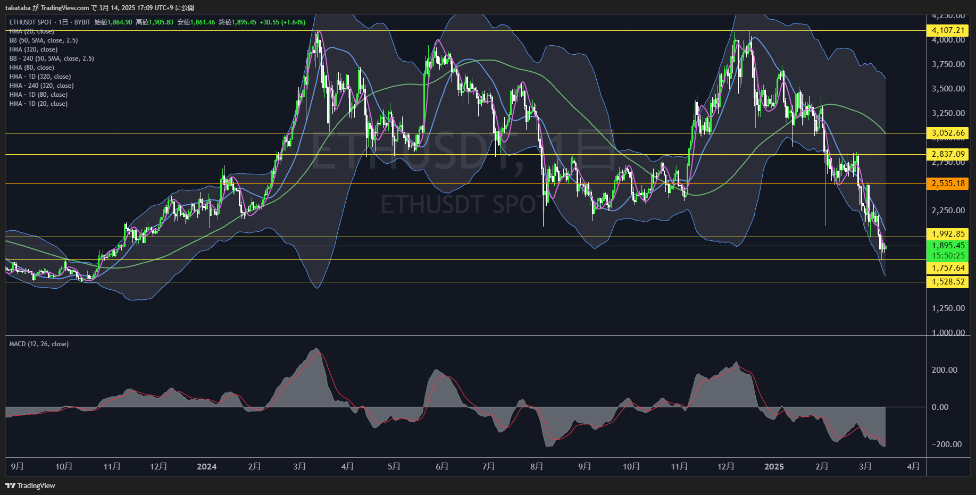The width and height of the screenshot is (976, 495).
Task: Click 4,000.00 on the price axis
Action: point(948,40)
